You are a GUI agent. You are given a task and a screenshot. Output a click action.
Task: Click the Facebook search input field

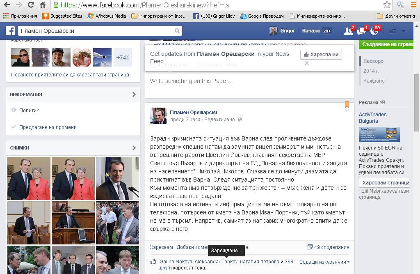click(96, 31)
